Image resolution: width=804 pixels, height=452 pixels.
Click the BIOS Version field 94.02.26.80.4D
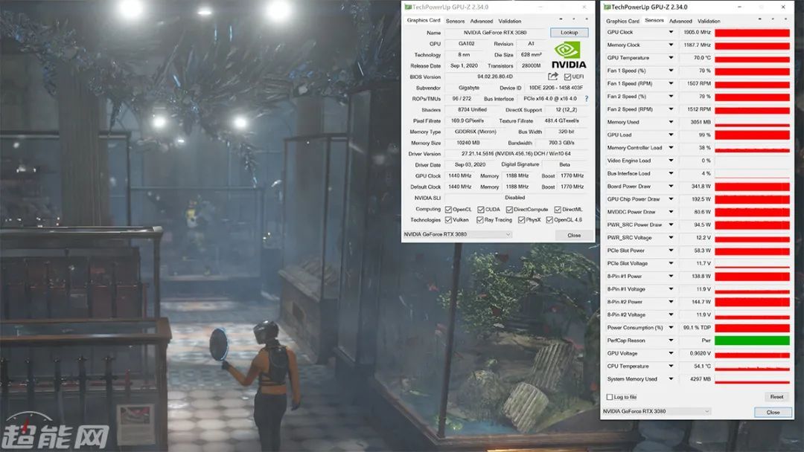click(x=495, y=77)
